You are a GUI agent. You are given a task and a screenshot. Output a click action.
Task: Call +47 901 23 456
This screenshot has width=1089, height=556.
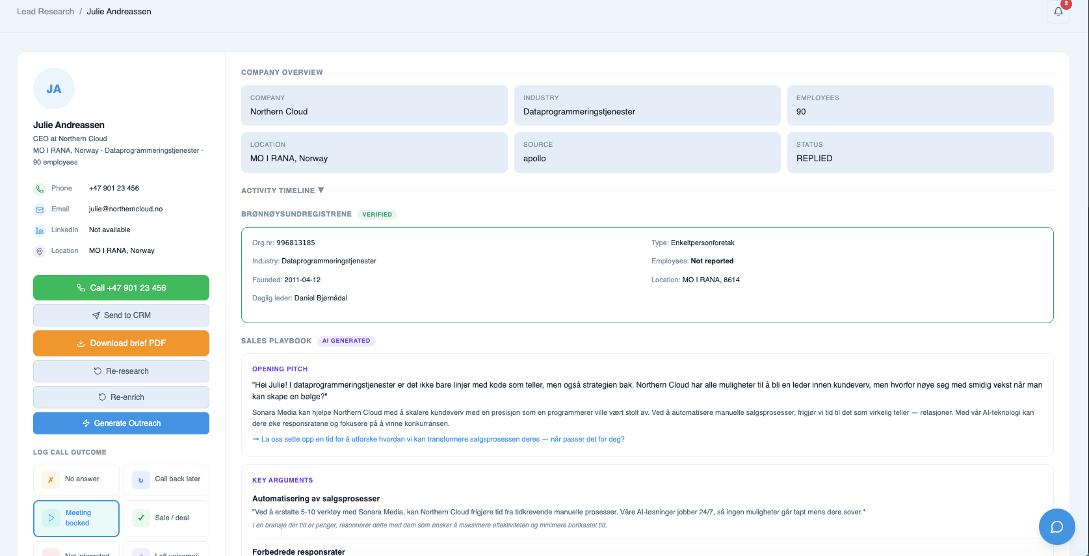pyautogui.click(x=121, y=287)
